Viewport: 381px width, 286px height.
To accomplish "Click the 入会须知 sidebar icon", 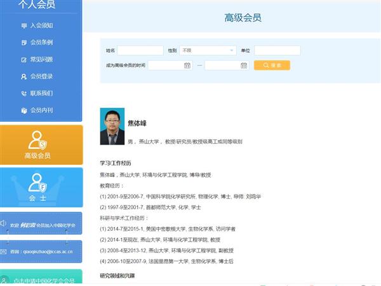I will [x=24, y=26].
